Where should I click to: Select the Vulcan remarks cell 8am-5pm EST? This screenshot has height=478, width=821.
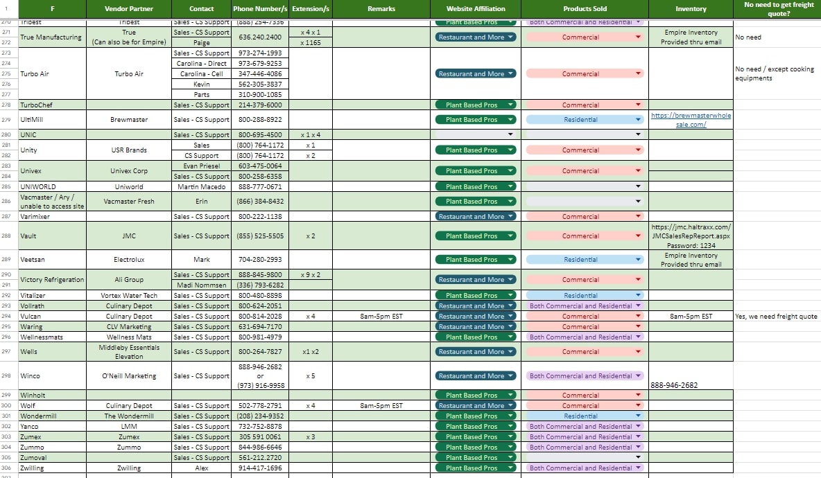coord(381,317)
